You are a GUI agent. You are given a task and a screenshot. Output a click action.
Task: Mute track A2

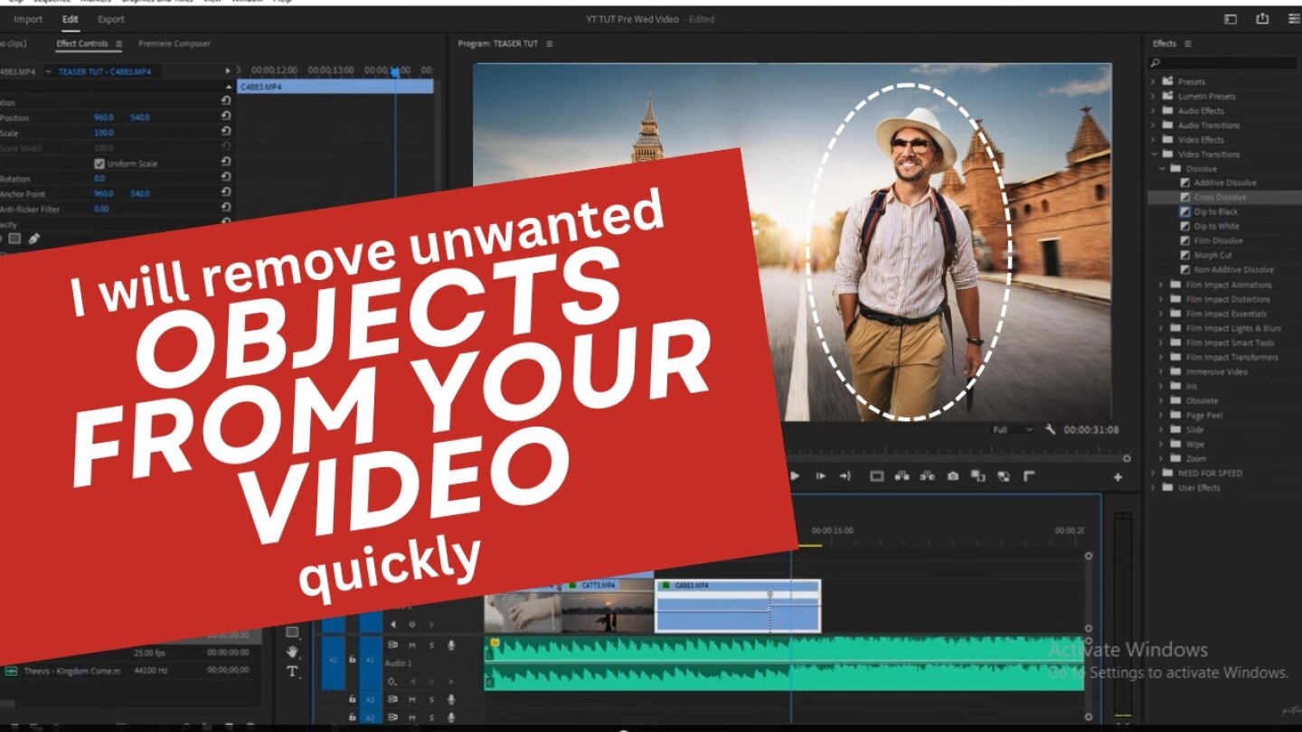412,699
